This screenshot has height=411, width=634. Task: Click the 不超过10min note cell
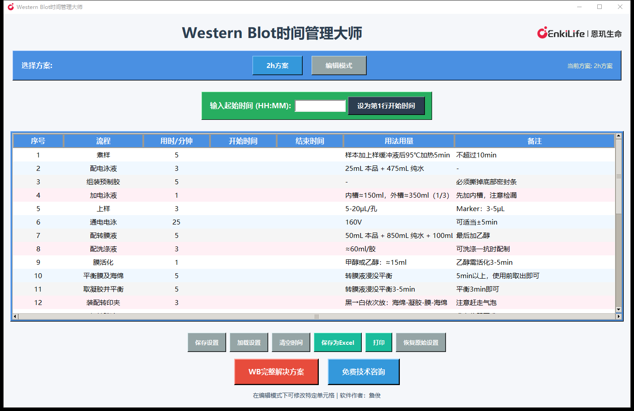(535, 155)
